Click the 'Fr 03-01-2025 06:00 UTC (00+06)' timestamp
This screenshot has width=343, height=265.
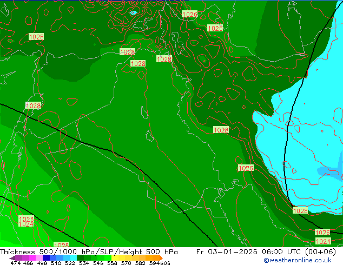tap(266, 252)
